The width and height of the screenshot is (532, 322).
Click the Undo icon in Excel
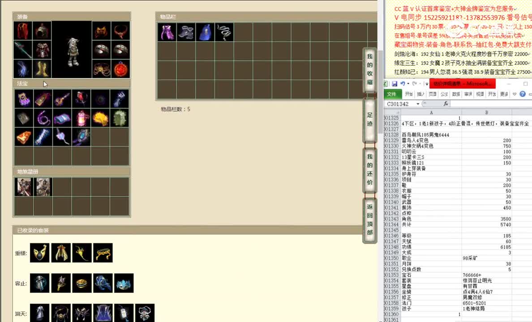402,84
